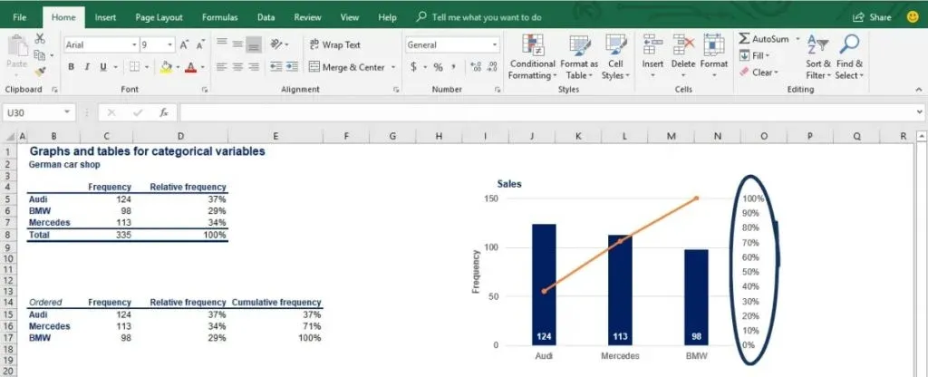The width and height of the screenshot is (928, 377).
Task: Toggle italic formatting
Action: coord(87,67)
